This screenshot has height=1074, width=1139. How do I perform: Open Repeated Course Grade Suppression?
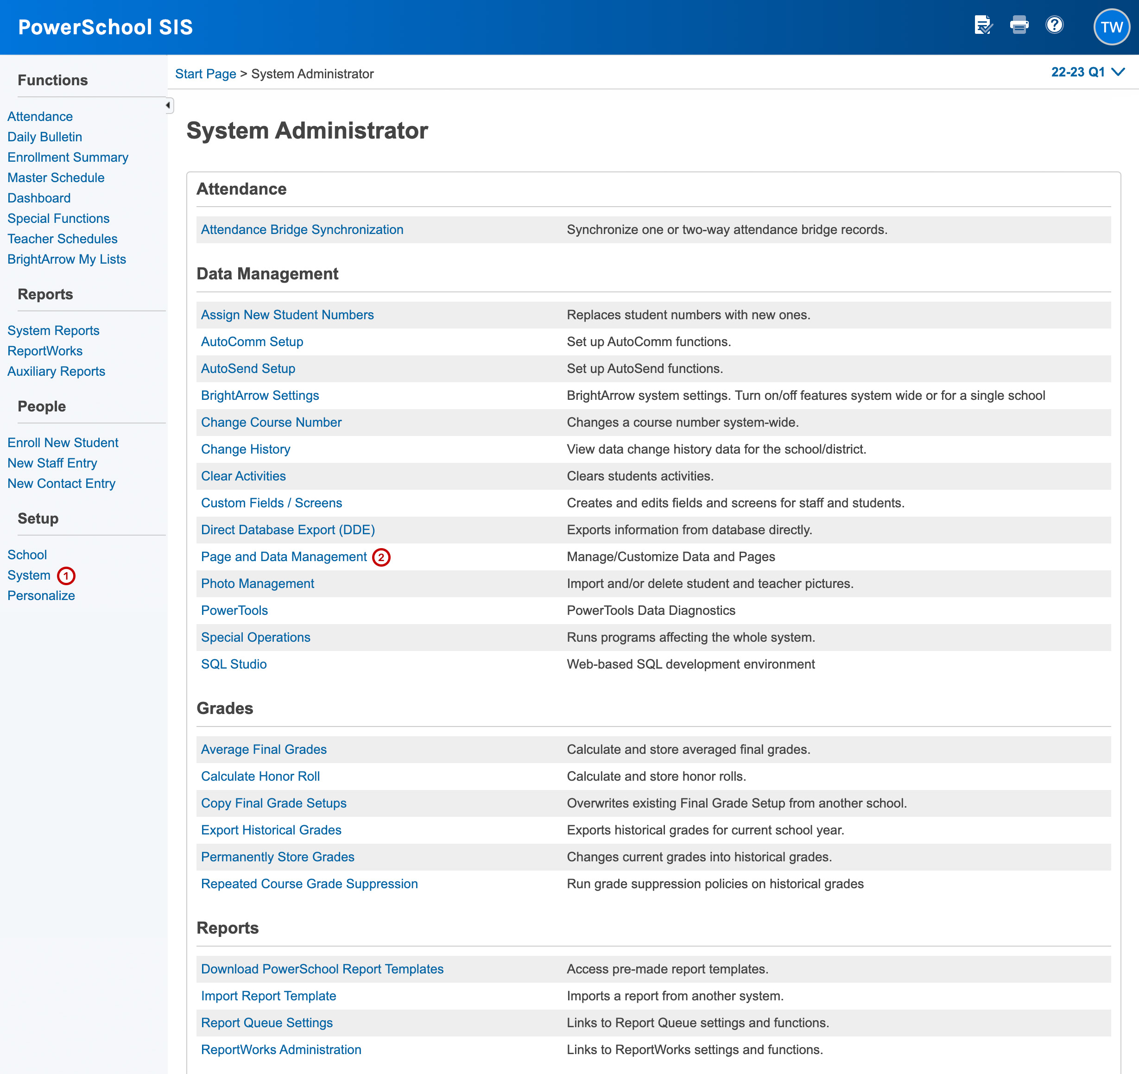310,884
